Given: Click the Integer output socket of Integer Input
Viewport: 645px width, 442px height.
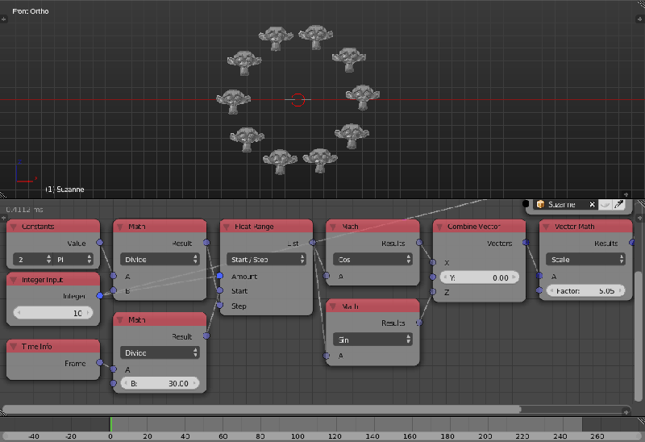Looking at the screenshot, I should coord(99,295).
